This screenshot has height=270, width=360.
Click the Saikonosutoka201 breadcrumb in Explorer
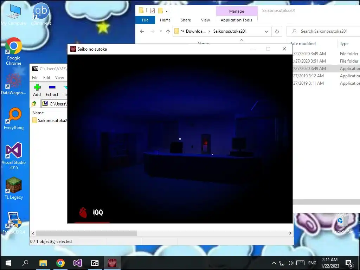[x=230, y=31]
